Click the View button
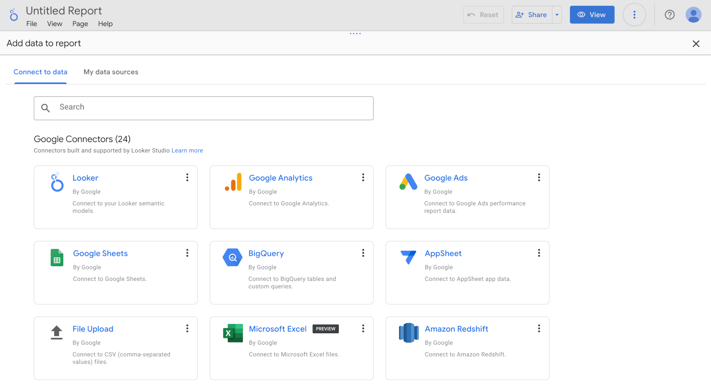This screenshot has height=384, width=711. click(592, 15)
